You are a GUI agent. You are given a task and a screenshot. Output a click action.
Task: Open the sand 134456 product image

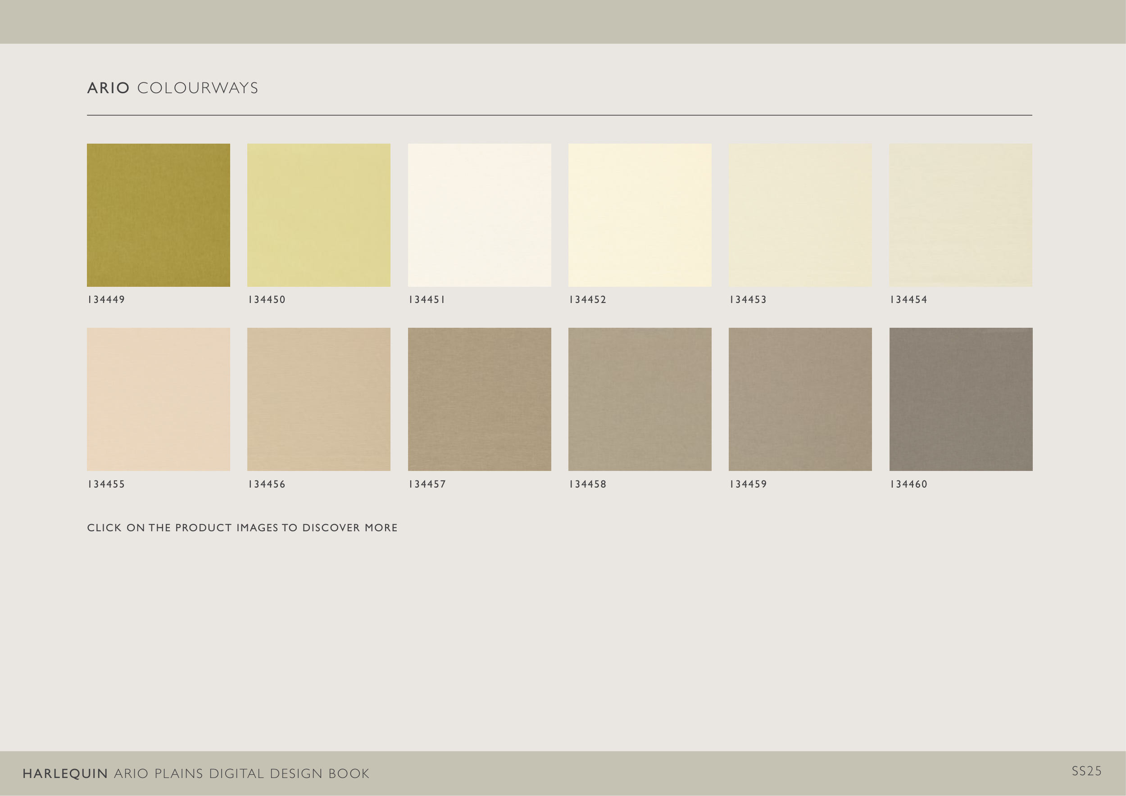tap(319, 399)
